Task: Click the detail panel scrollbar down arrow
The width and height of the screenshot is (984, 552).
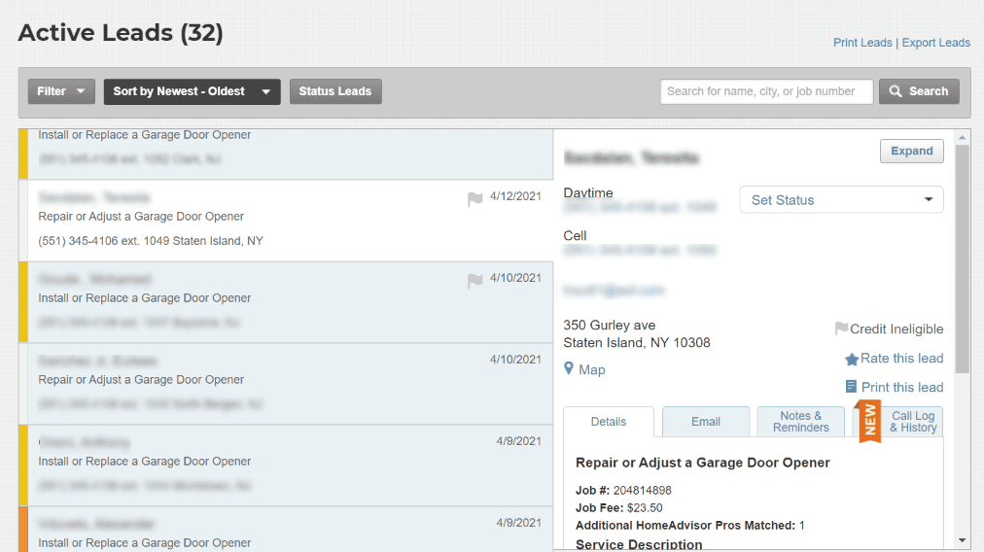Action: click(962, 540)
